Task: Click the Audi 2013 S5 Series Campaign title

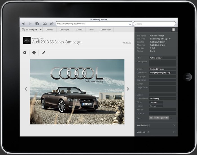Action: (57, 42)
